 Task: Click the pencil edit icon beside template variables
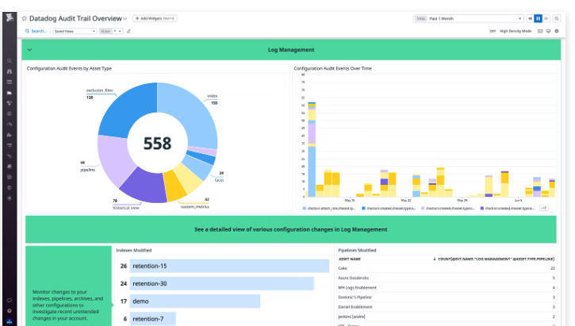point(128,31)
